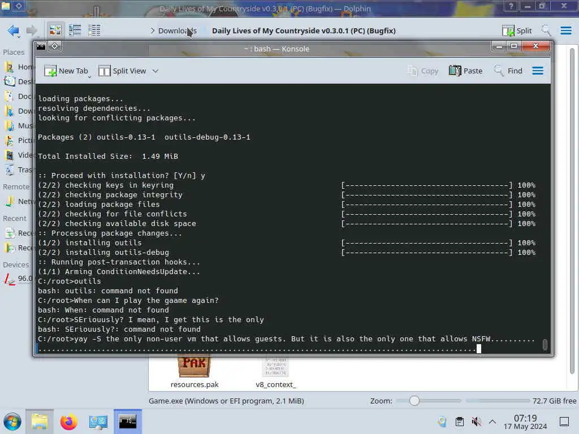The image size is (579, 434).
Task: Switch Dolphin to Icons view mode
Action: point(55,31)
